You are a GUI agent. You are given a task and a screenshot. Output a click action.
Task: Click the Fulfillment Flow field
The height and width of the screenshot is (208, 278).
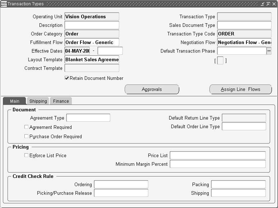pyautogui.click(x=92, y=42)
